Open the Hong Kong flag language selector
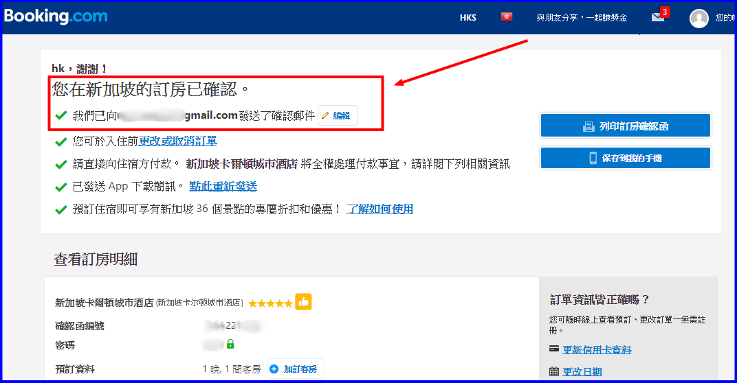 pyautogui.click(x=506, y=16)
